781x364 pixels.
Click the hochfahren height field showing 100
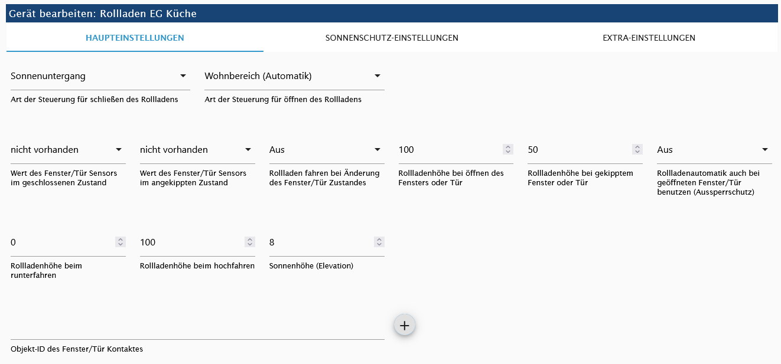190,242
